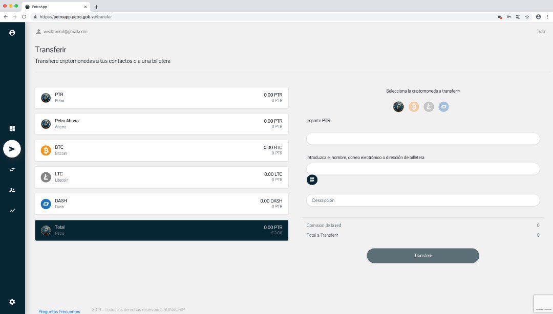
Task: Click the Total Petro icon
Action: coord(46,230)
